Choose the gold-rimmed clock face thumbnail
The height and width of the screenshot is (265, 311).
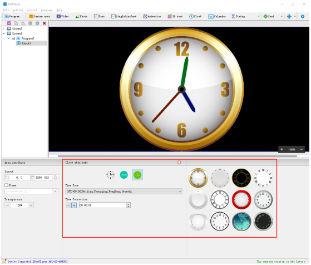click(198, 178)
